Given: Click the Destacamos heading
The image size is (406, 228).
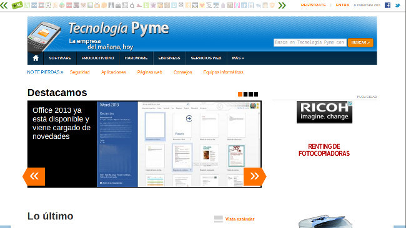Looking at the screenshot, I should (57, 92).
